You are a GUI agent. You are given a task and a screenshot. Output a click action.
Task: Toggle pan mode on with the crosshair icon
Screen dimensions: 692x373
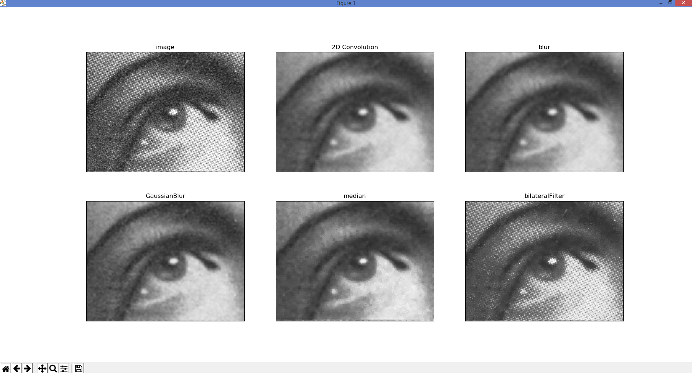coord(42,369)
